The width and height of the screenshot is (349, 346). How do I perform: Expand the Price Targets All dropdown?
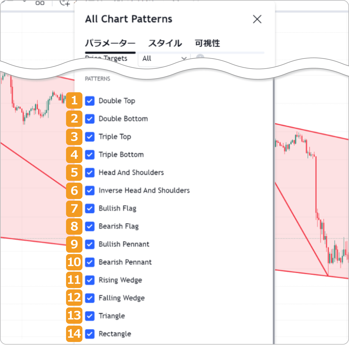(164, 58)
